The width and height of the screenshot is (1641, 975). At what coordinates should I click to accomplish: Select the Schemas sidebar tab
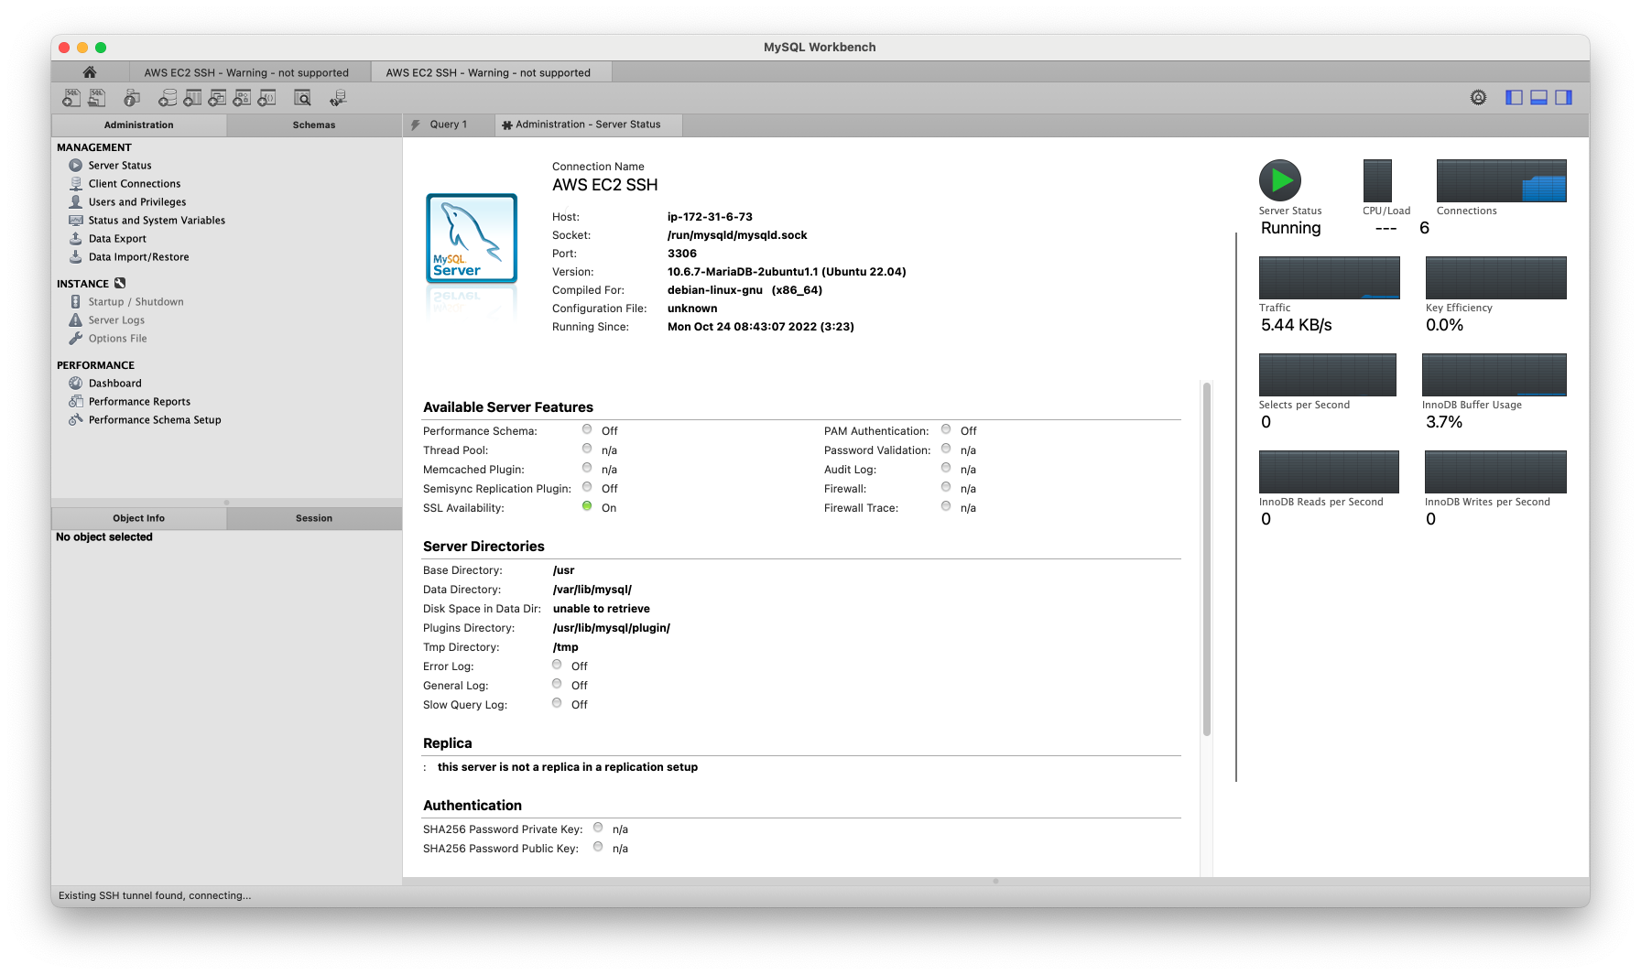tap(314, 125)
